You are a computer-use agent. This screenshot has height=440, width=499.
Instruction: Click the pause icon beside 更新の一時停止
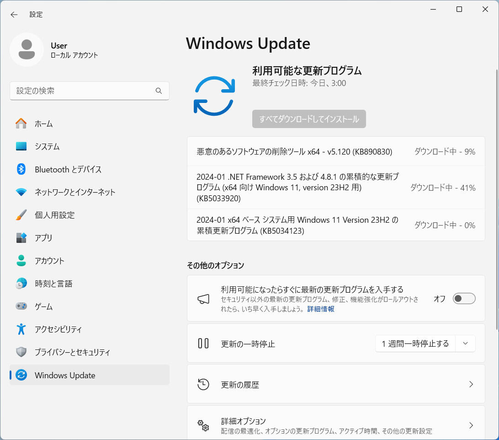(x=203, y=343)
